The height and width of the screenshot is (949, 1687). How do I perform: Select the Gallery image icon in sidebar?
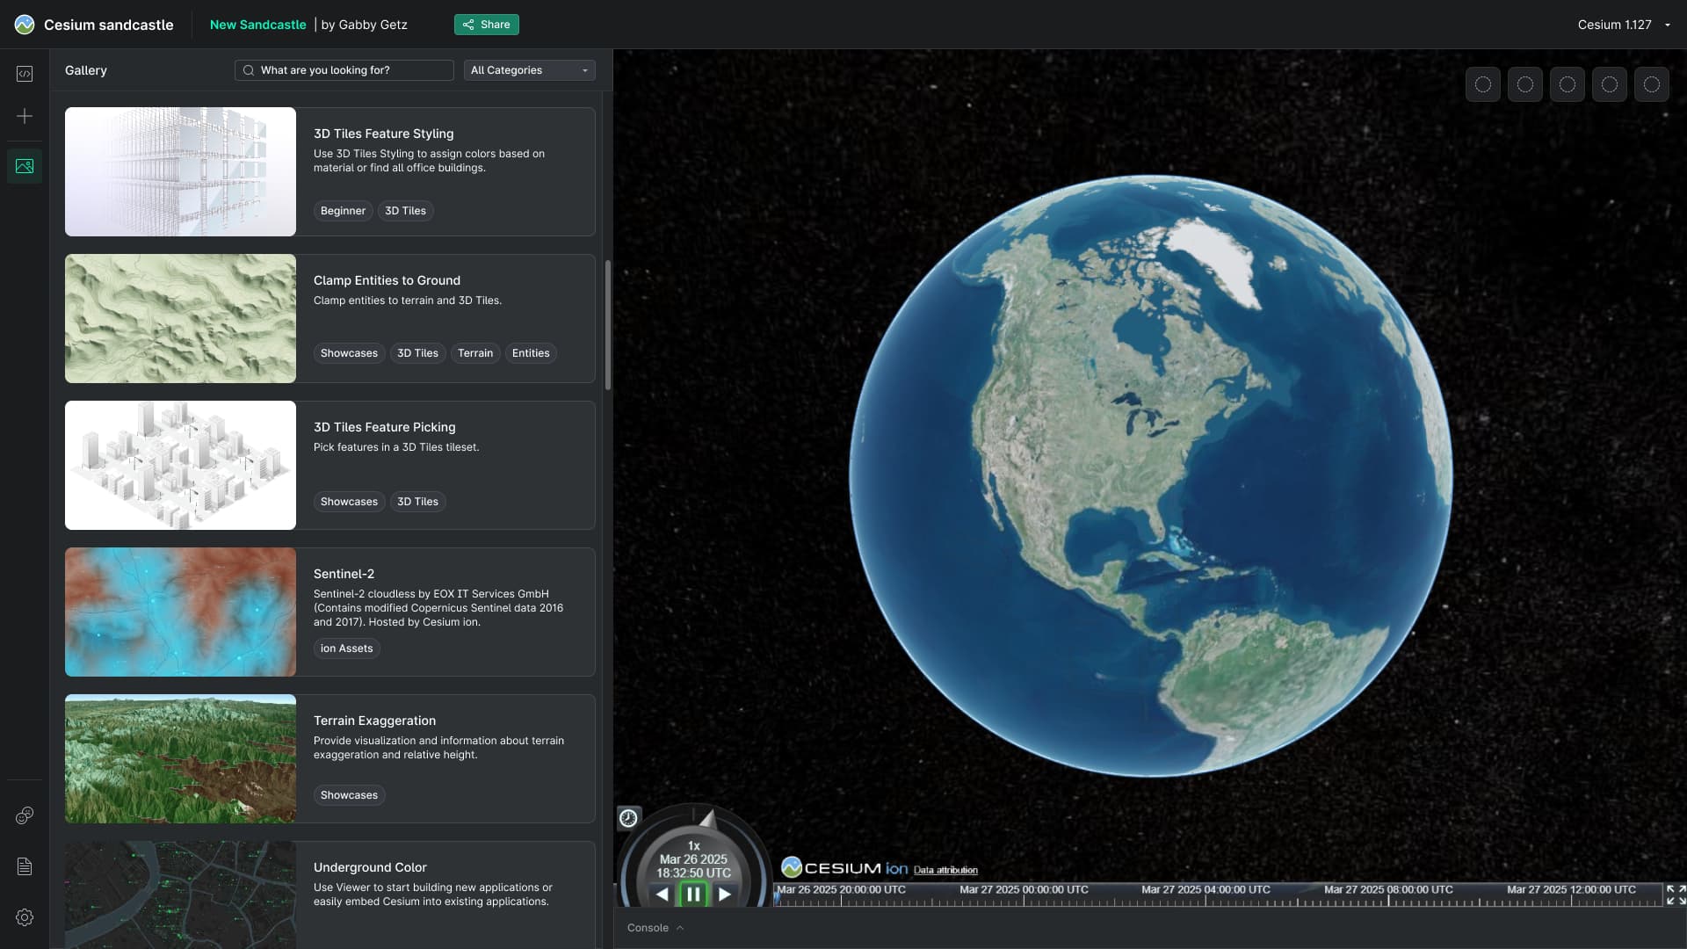(25, 166)
